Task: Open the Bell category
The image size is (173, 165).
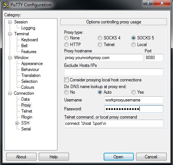Action: click(x=24, y=46)
